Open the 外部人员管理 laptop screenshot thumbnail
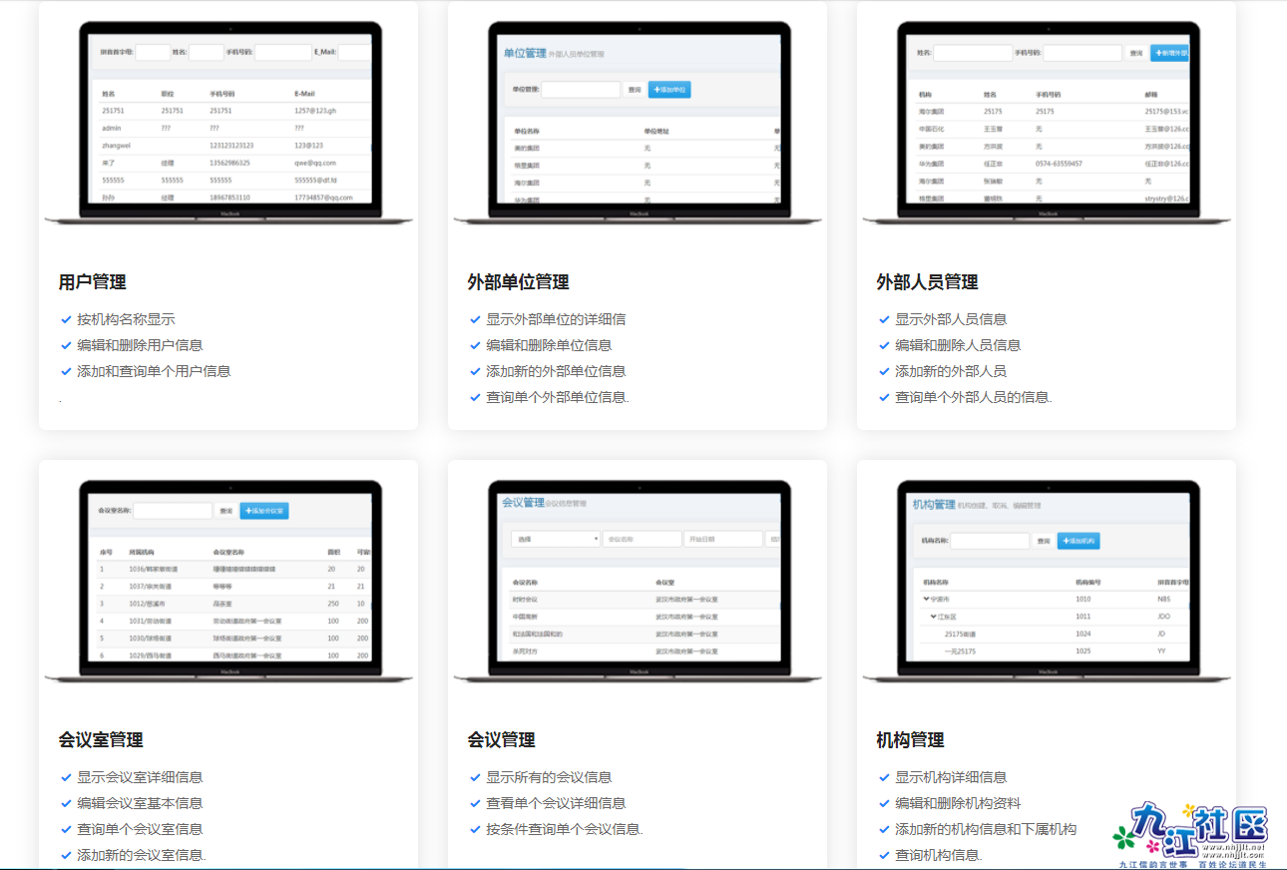This screenshot has height=870, width=1287. (x=1046, y=120)
